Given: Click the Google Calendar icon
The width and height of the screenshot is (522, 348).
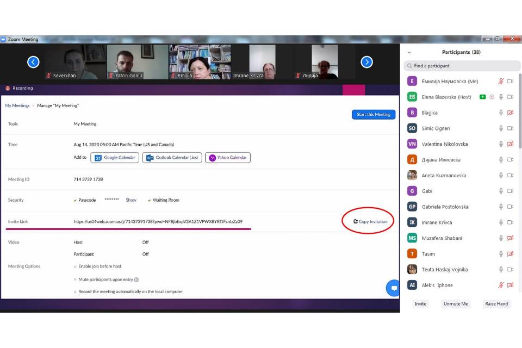Looking at the screenshot, I should pyautogui.click(x=98, y=158).
